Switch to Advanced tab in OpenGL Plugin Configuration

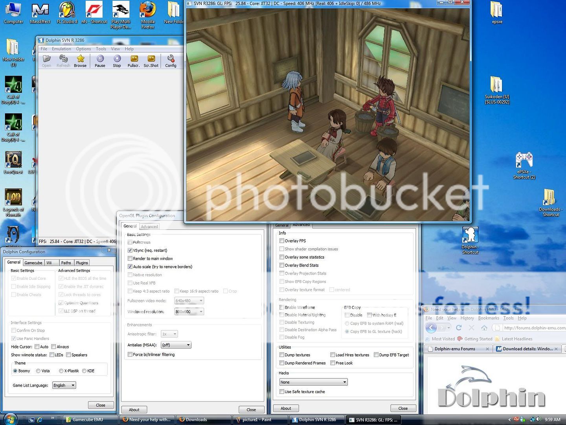point(149,226)
